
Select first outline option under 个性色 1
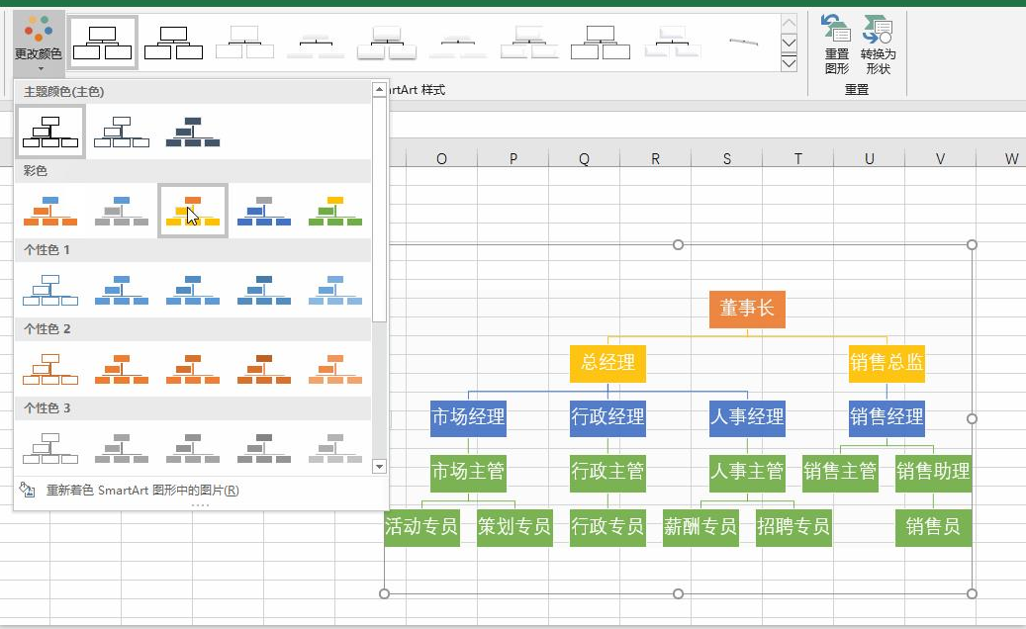(x=50, y=291)
